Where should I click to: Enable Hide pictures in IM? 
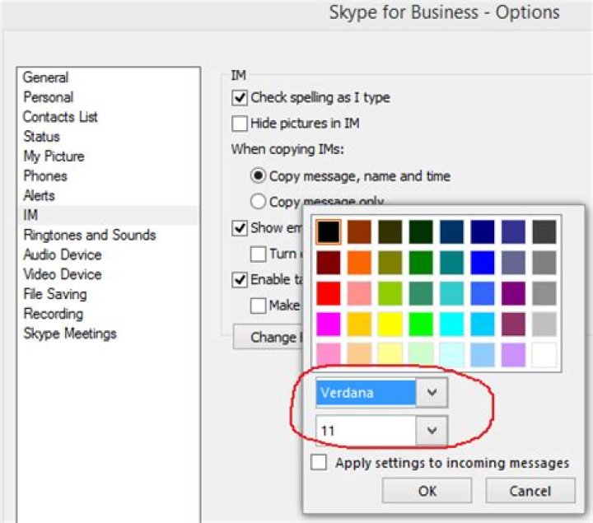[240, 124]
